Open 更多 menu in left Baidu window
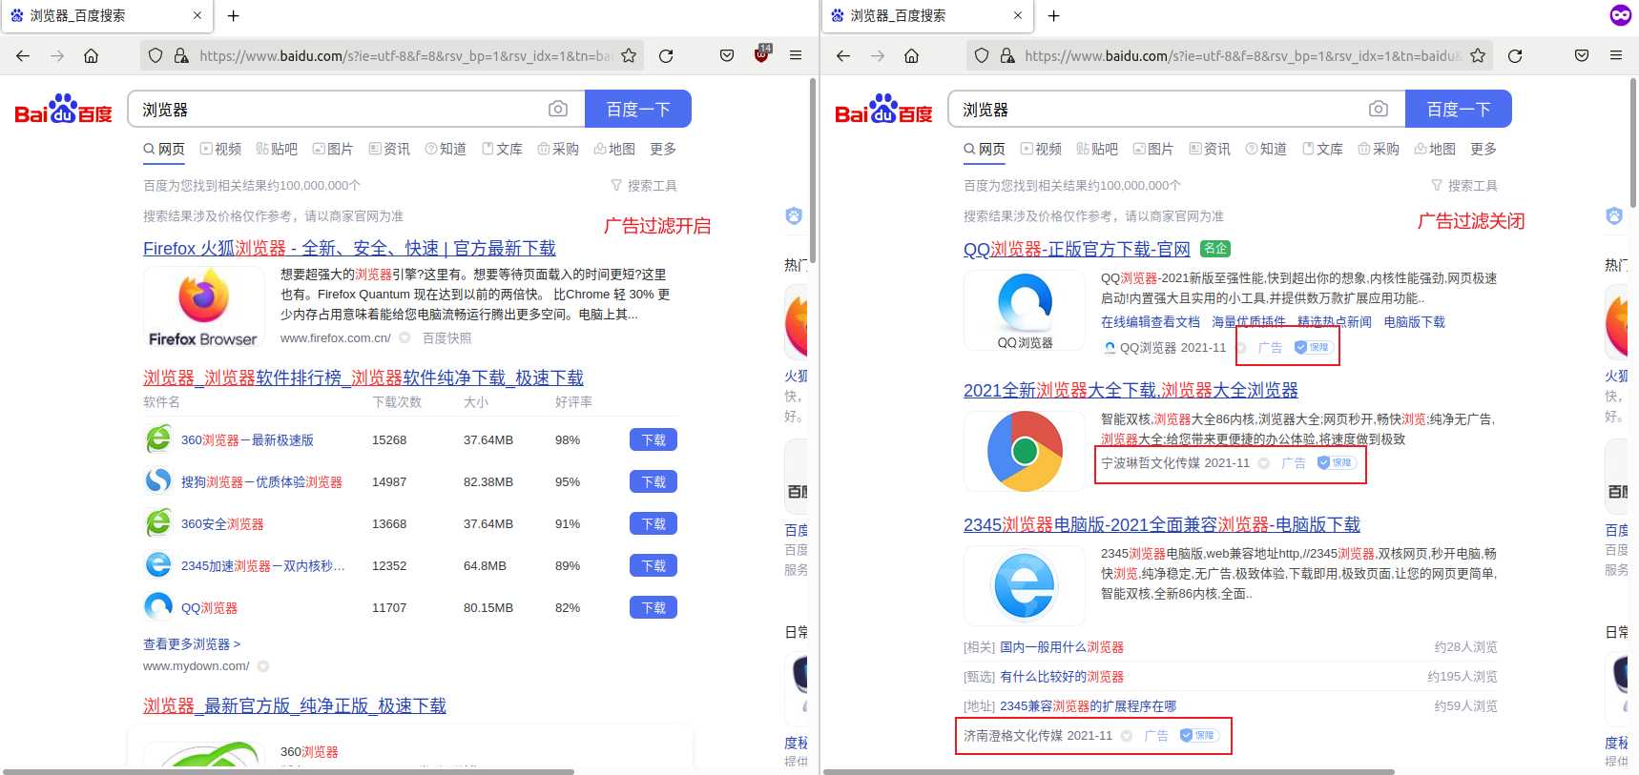 (x=663, y=149)
